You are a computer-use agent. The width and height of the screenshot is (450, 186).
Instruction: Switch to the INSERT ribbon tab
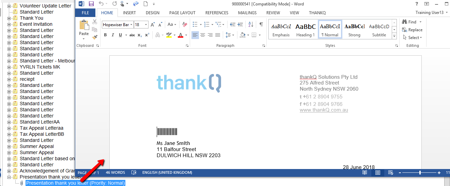129,13
